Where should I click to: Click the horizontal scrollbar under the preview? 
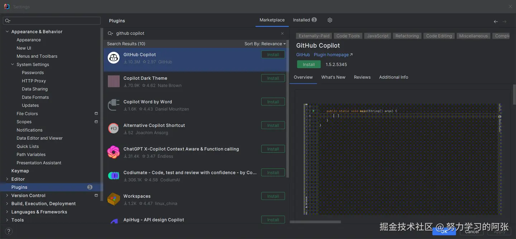[x=315, y=222]
